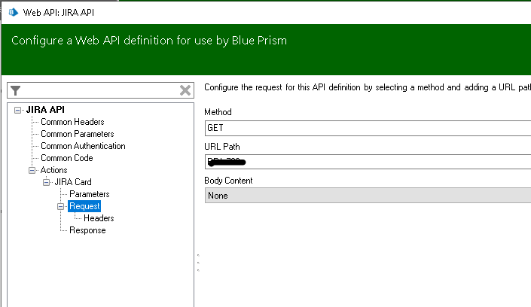Viewport: 531px width, 307px height.
Task: Click the 'Web API: JIRA API' window title
Action: coord(59,13)
